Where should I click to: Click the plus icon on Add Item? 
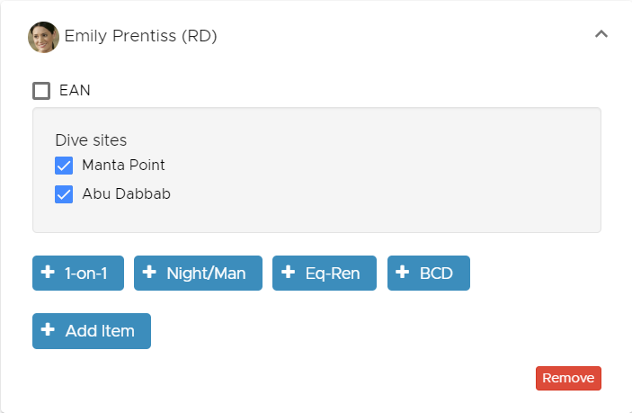point(48,329)
